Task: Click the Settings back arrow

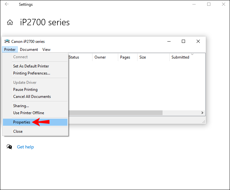Action: tap(7, 4)
